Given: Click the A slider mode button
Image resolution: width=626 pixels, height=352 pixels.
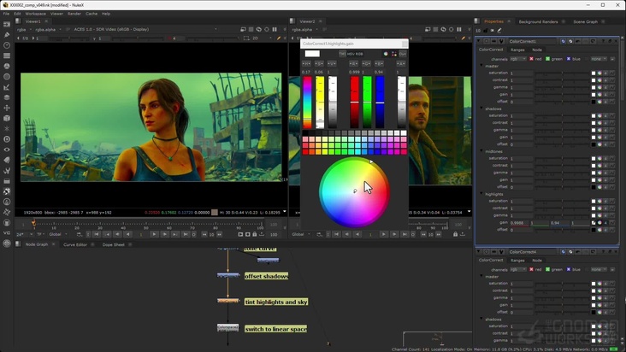Looking at the screenshot, I should (401, 64).
